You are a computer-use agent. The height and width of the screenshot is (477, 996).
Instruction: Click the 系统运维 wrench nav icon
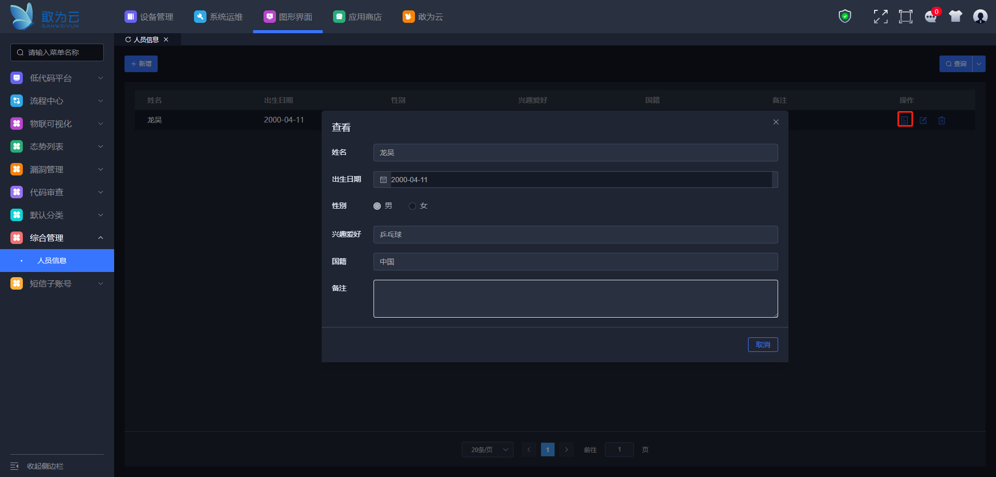[200, 17]
